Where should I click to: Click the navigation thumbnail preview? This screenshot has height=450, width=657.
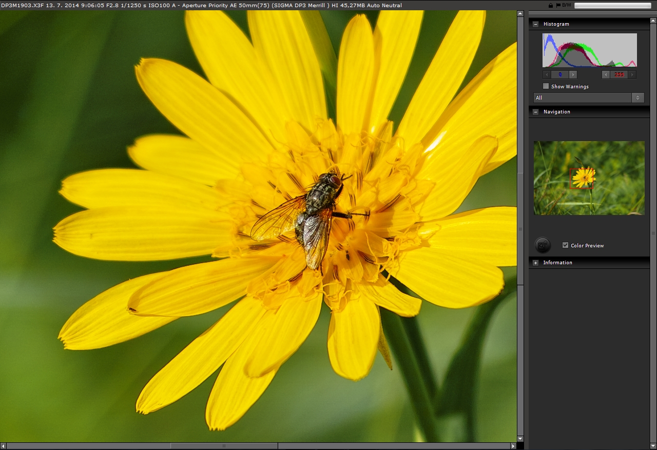click(589, 178)
